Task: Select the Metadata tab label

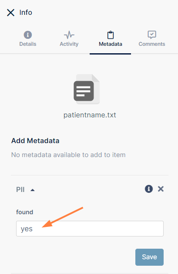Action: pos(111,44)
